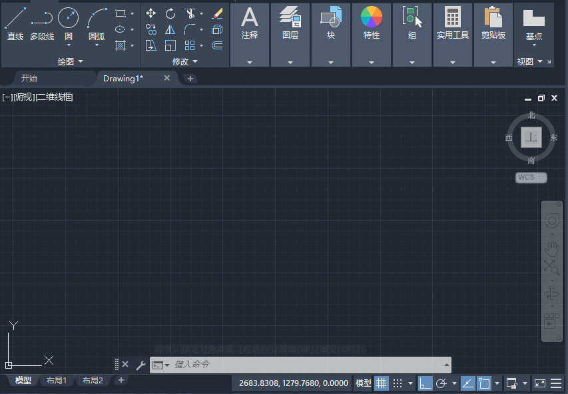Select the rectangle draw tool
Viewport: 568px width, 394px height.
coord(121,14)
